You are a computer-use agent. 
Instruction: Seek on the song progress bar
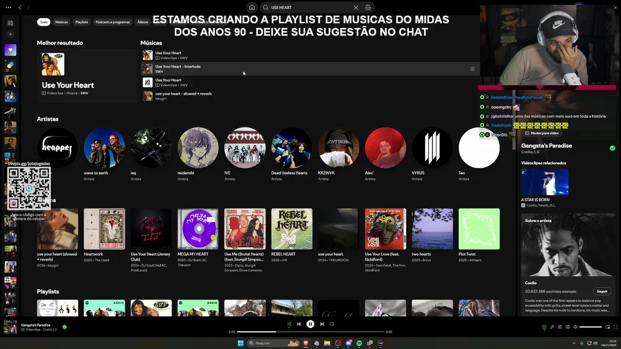(x=310, y=332)
